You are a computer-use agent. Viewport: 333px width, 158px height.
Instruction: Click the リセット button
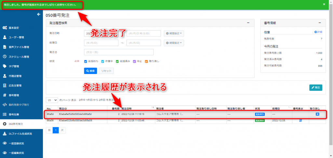[106, 71]
